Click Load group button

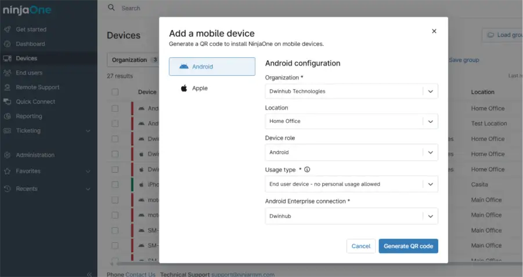(502, 35)
